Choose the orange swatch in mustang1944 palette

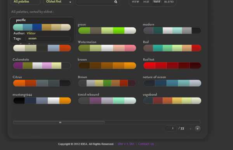click(65, 101)
